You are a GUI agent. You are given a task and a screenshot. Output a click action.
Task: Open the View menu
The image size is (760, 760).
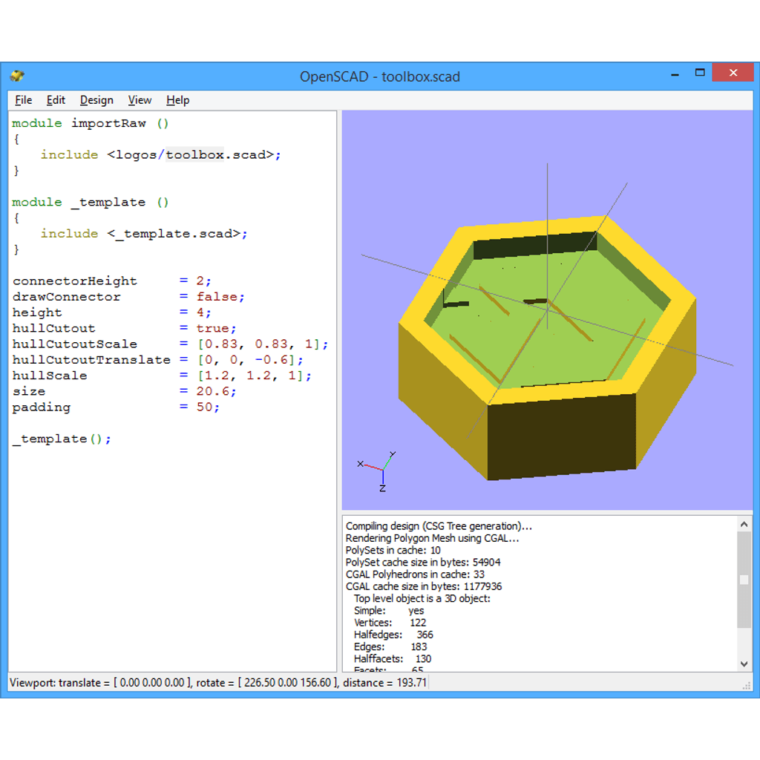(140, 100)
